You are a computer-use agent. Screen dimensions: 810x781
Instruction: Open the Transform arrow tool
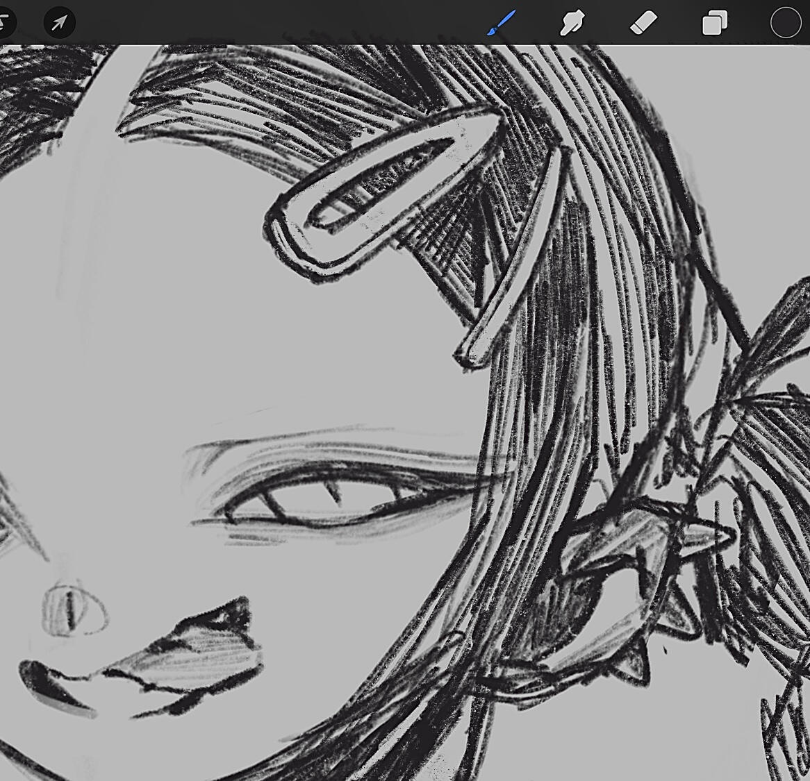(x=59, y=23)
